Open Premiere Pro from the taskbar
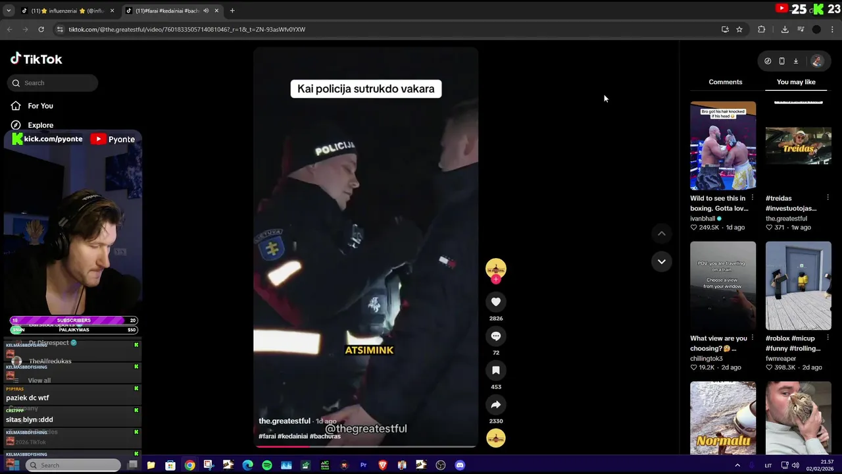842x474 pixels. 363,465
